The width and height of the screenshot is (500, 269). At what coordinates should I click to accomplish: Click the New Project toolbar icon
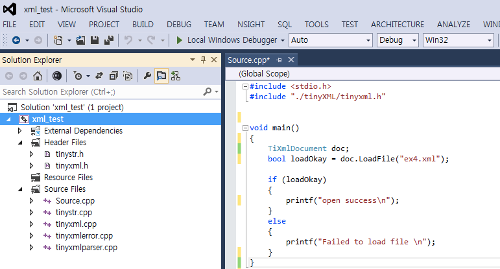pos(58,40)
